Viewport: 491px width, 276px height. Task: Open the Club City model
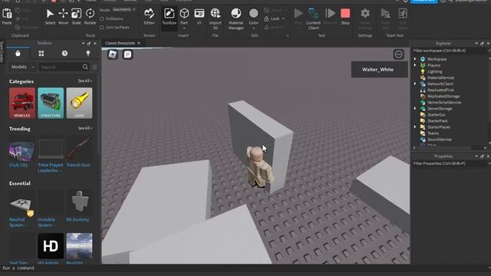coord(22,152)
